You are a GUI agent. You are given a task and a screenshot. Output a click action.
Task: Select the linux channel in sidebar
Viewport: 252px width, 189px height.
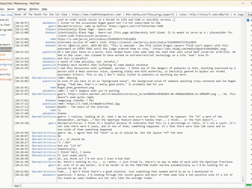(x=4, y=55)
